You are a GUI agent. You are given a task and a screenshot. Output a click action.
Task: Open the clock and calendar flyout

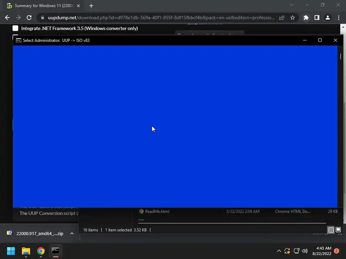tap(322, 251)
